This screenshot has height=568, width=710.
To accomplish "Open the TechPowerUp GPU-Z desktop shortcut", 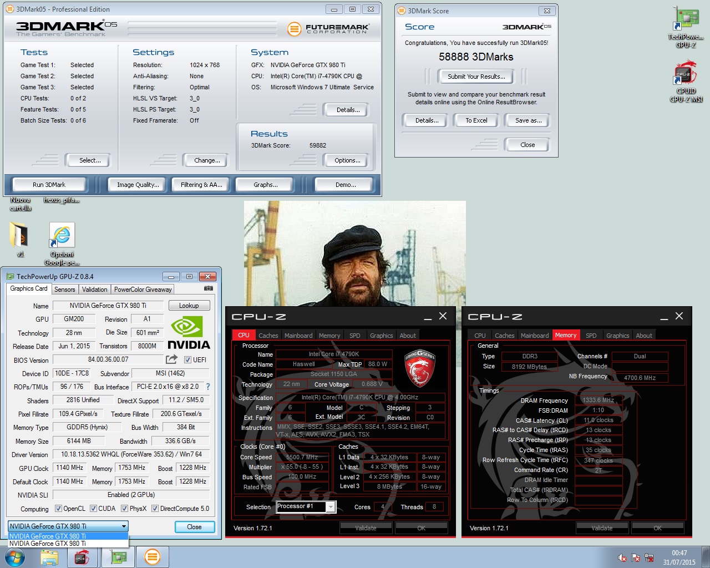I will (x=686, y=27).
